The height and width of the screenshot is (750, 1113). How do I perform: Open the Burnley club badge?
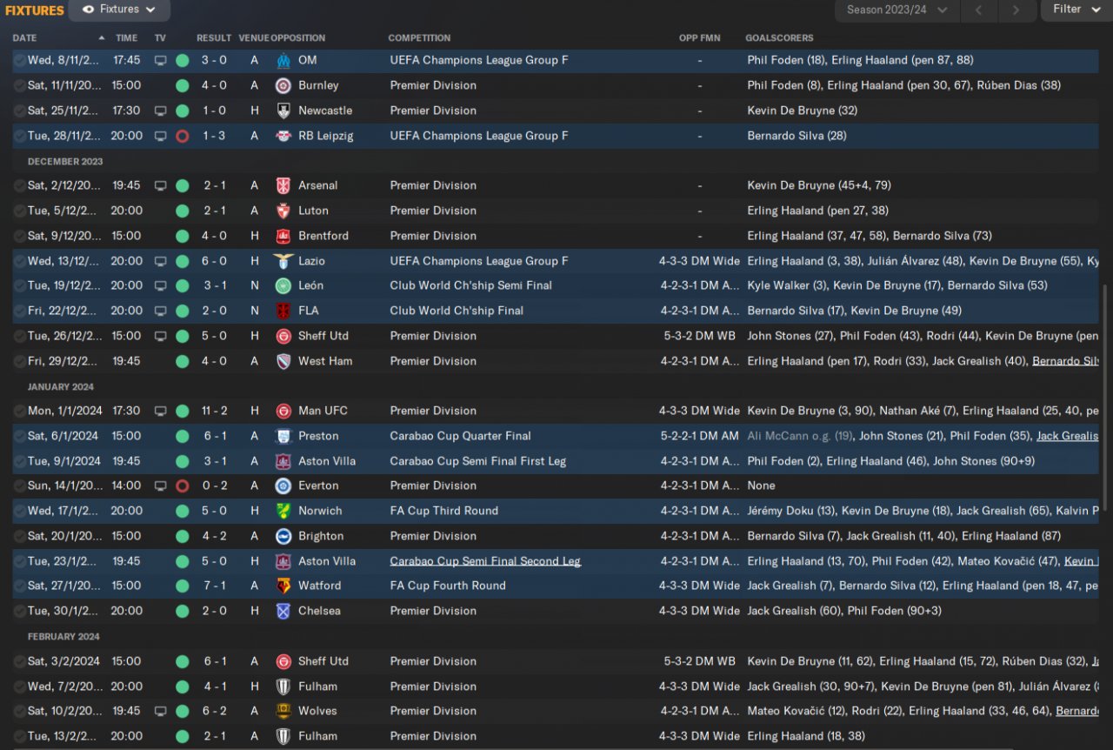pos(283,85)
